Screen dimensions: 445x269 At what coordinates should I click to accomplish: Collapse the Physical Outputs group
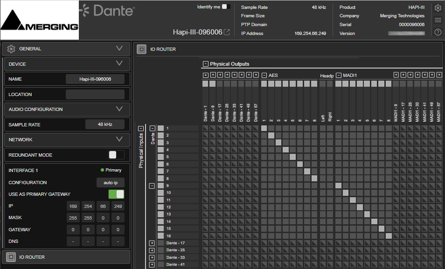[205, 64]
